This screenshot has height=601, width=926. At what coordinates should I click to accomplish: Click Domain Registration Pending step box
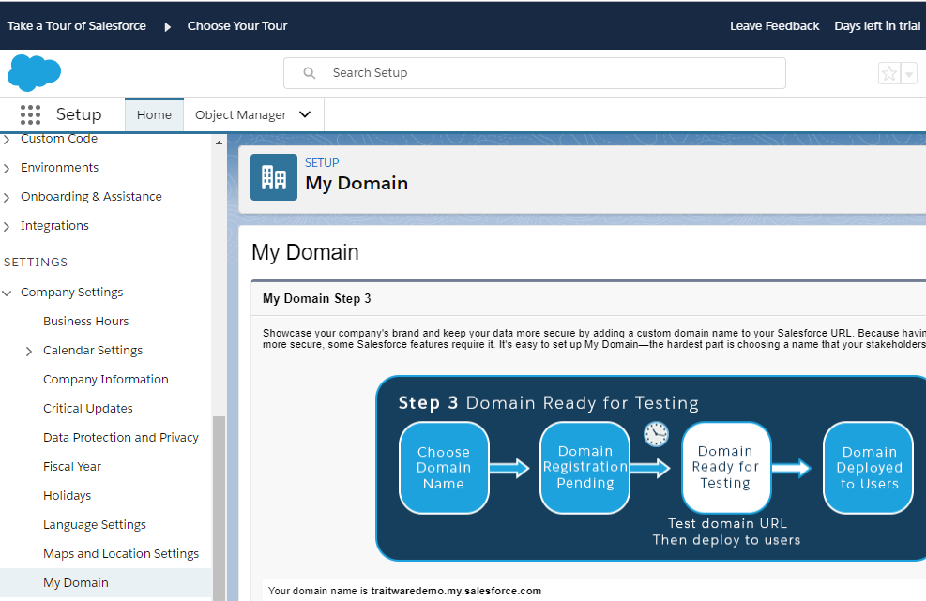(x=584, y=468)
